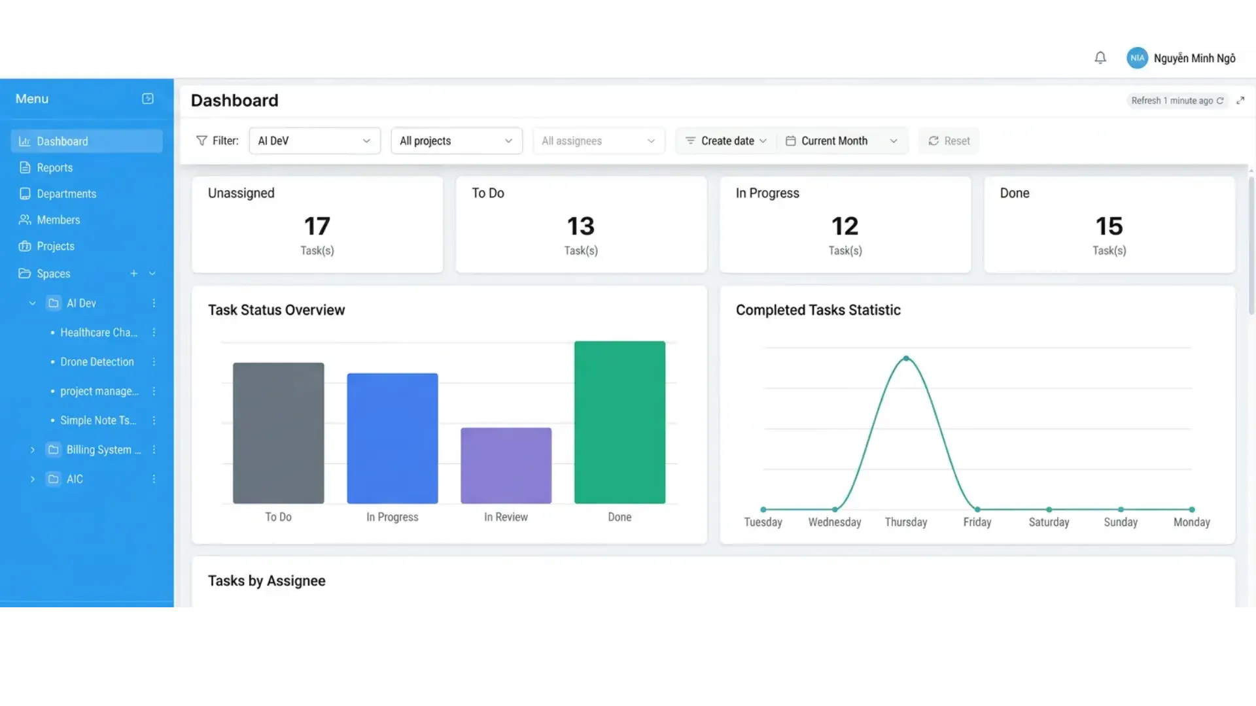Click the NIA user avatar

[x=1137, y=58]
